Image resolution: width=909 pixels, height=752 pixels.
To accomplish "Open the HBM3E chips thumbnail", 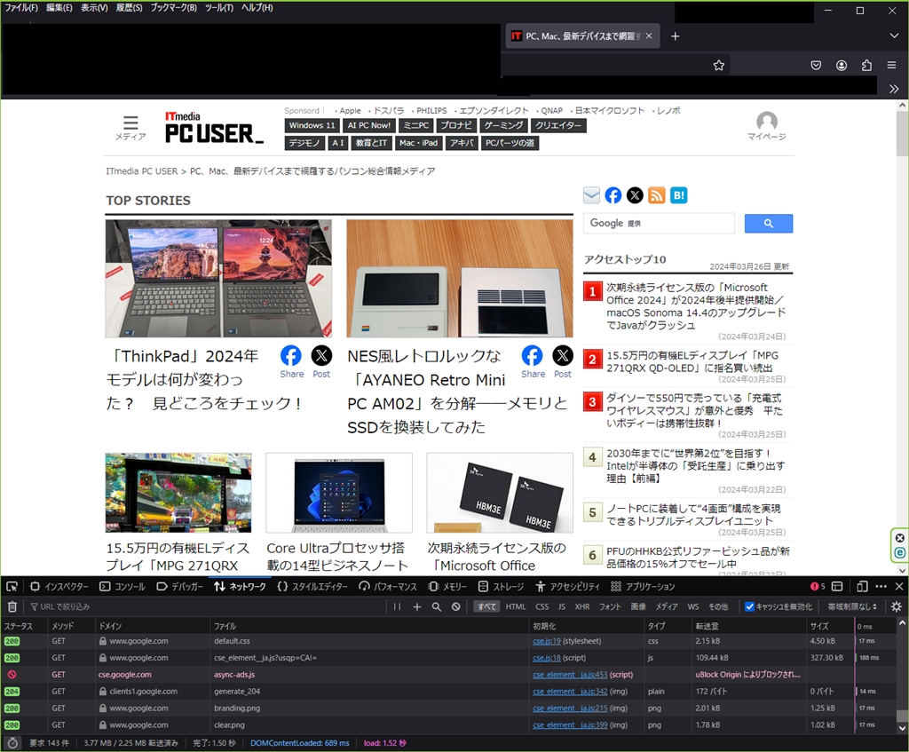I will (x=500, y=493).
